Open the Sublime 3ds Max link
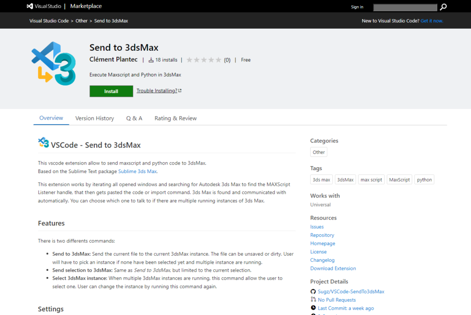471x315 pixels. pyautogui.click(x=137, y=172)
